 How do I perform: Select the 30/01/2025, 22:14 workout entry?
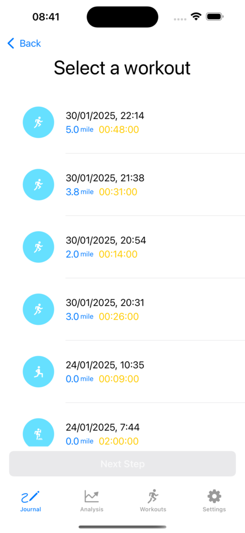pyautogui.click(x=122, y=122)
